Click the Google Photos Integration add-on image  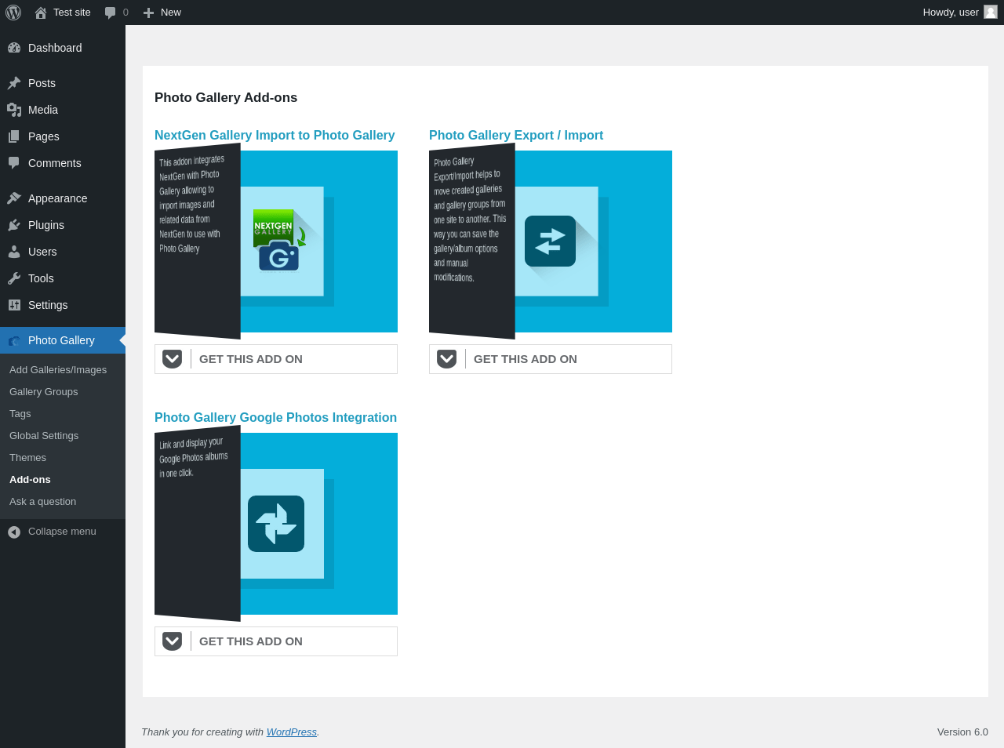(276, 524)
